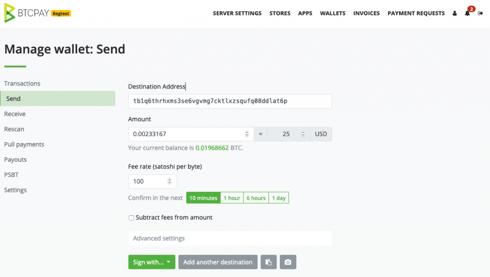Click the camera scan QR icon button
Image resolution: width=490 pixels, height=277 pixels.
(288, 262)
